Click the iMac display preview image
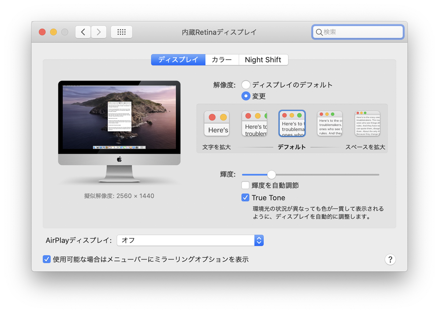The height and width of the screenshot is (313, 439). pos(119,131)
